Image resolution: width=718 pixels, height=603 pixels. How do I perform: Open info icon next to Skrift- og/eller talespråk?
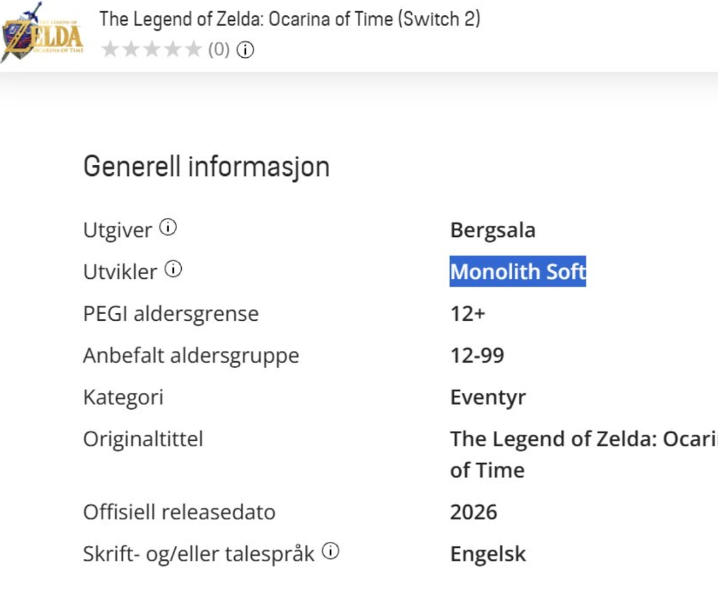coord(330,551)
